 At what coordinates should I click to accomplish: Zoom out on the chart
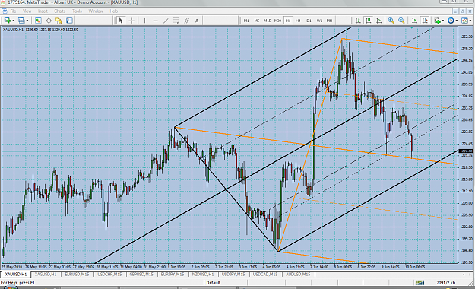401,21
